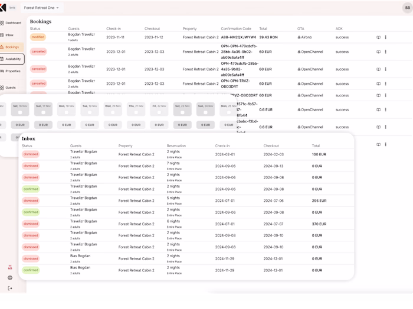Open the three-dot menu on the first cancelled booking

click(386, 52)
